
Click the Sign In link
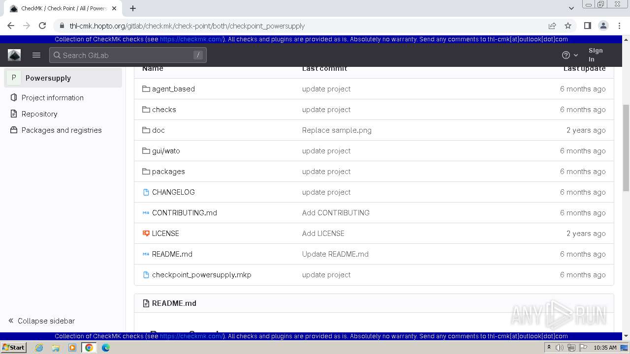coord(596,55)
